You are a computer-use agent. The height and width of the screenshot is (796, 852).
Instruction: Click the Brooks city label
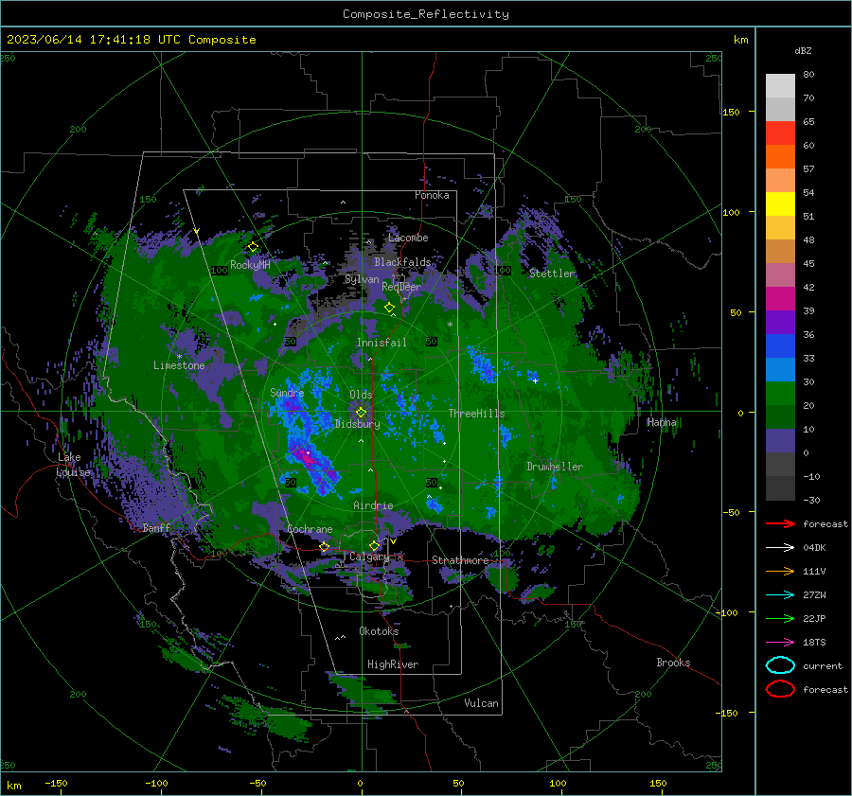click(673, 663)
